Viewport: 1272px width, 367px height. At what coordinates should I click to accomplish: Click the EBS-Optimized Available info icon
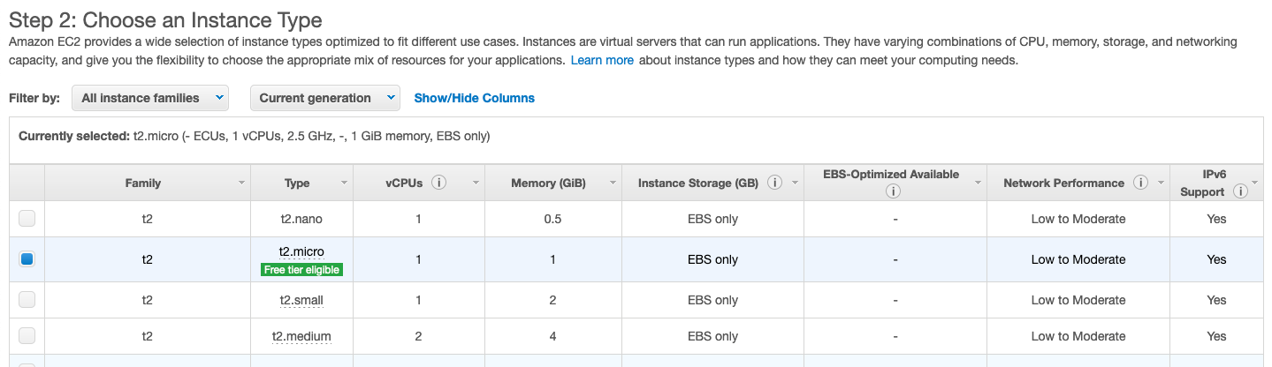pos(895,191)
